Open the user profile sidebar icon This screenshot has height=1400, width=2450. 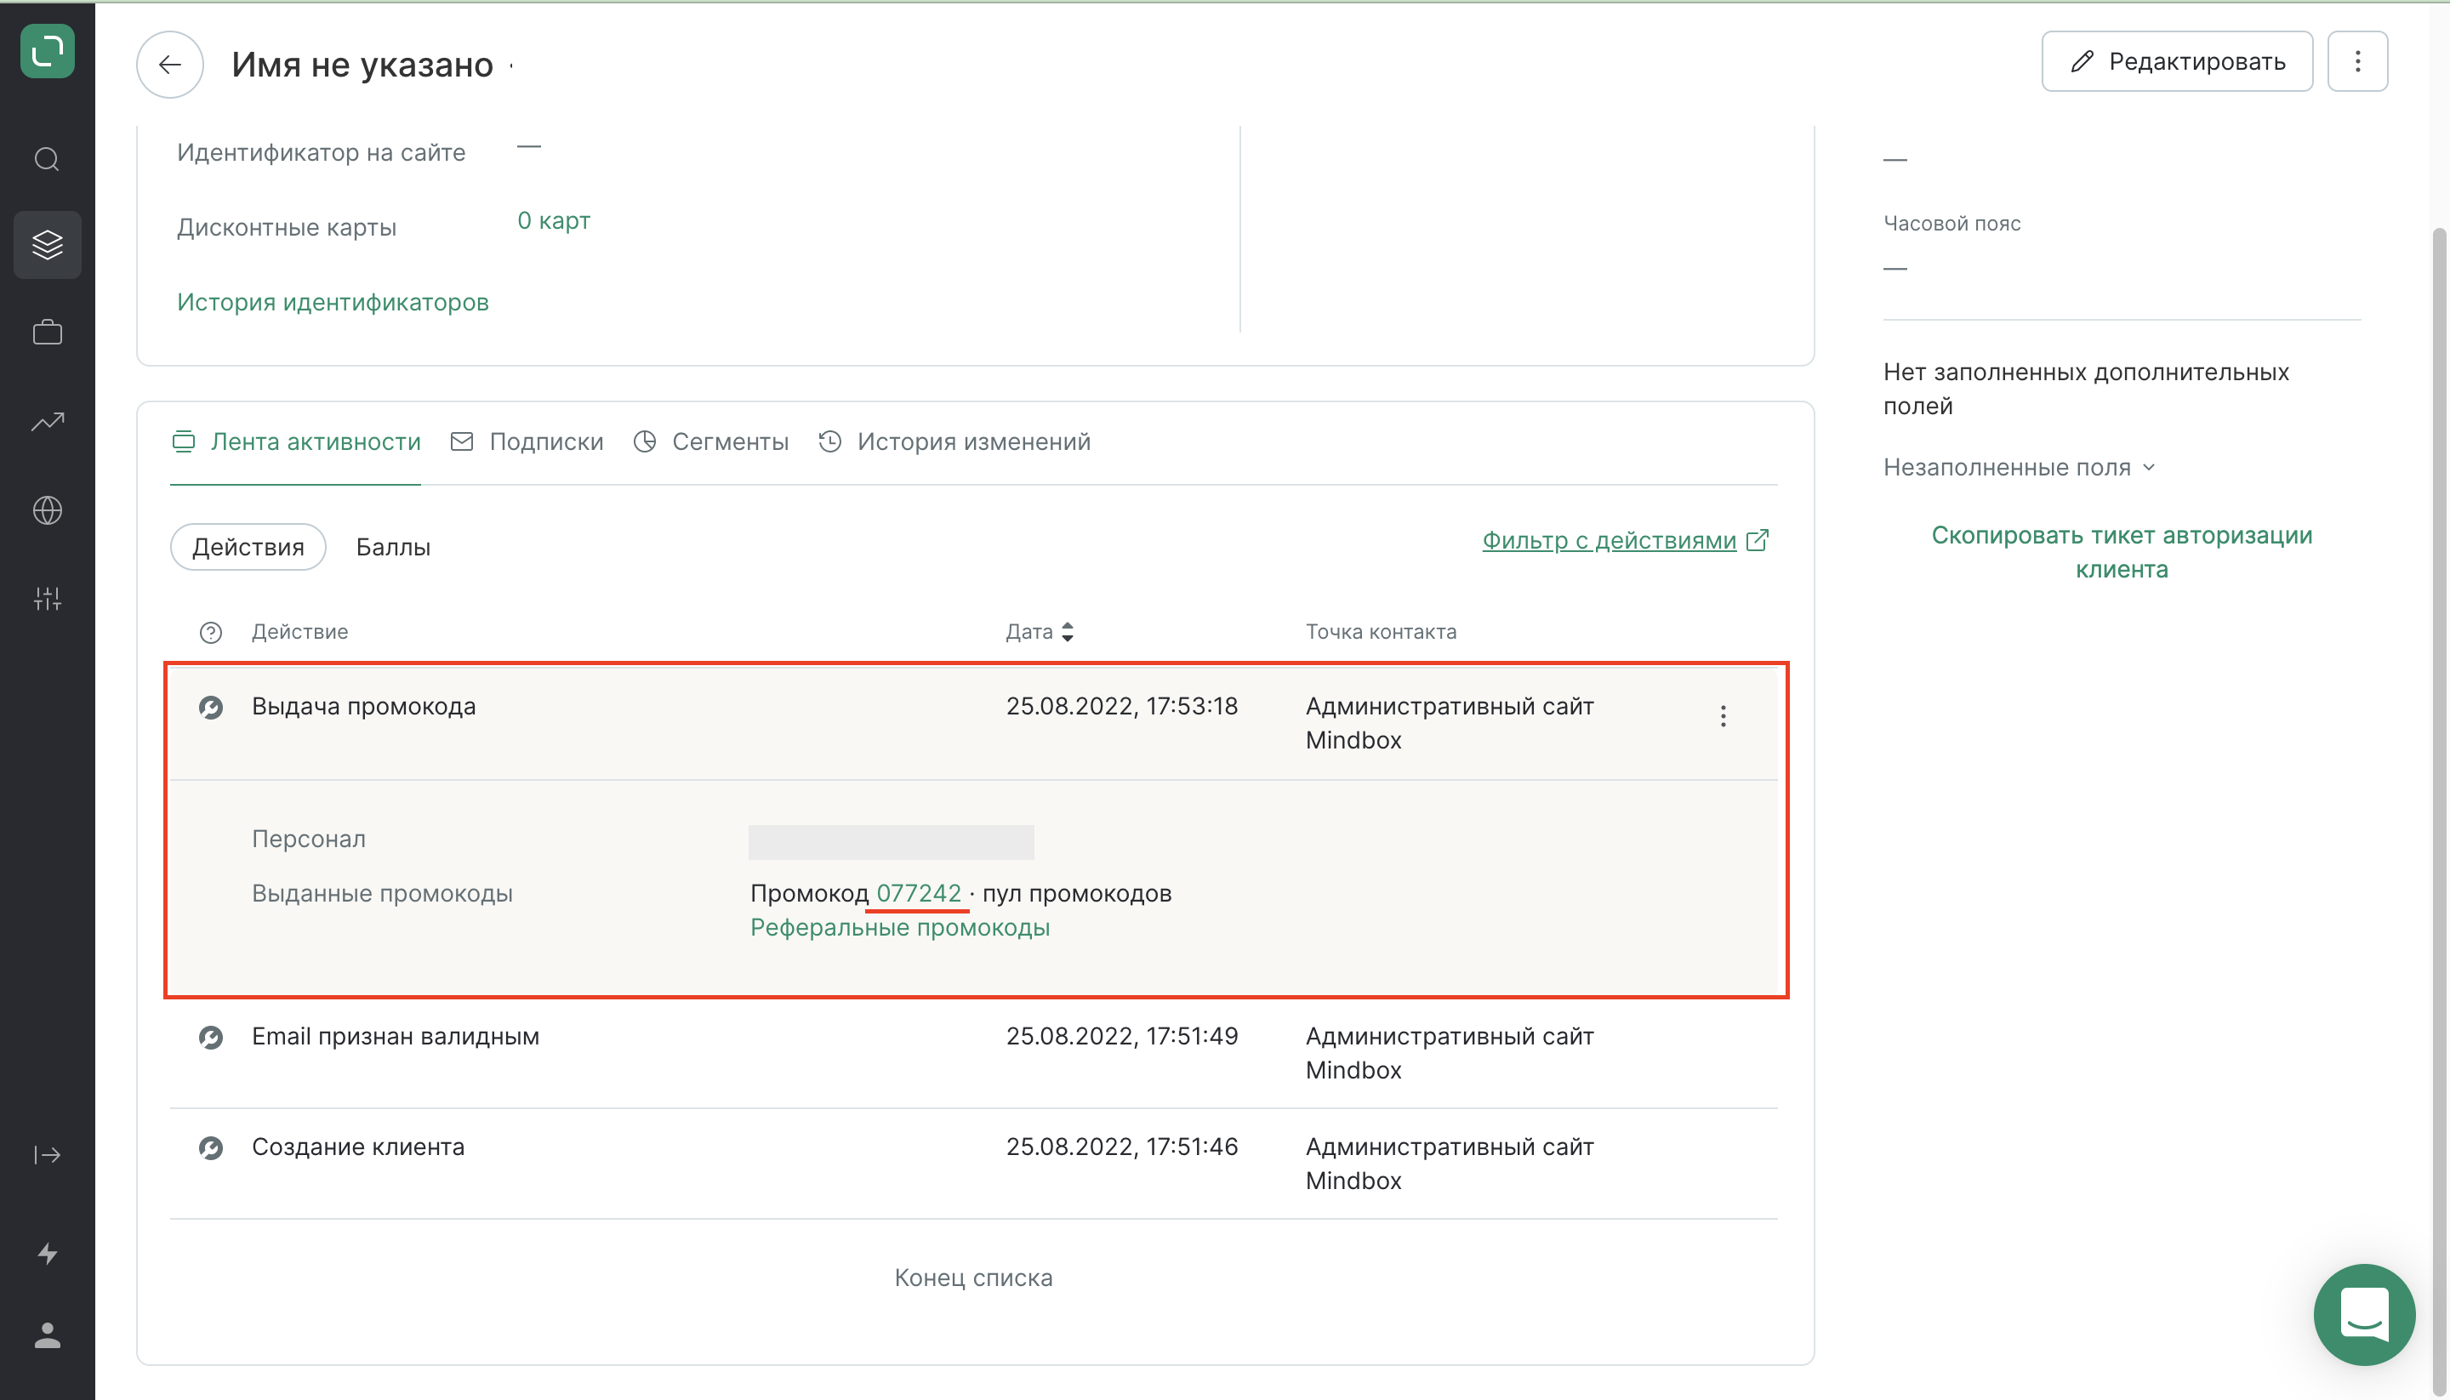47,1335
